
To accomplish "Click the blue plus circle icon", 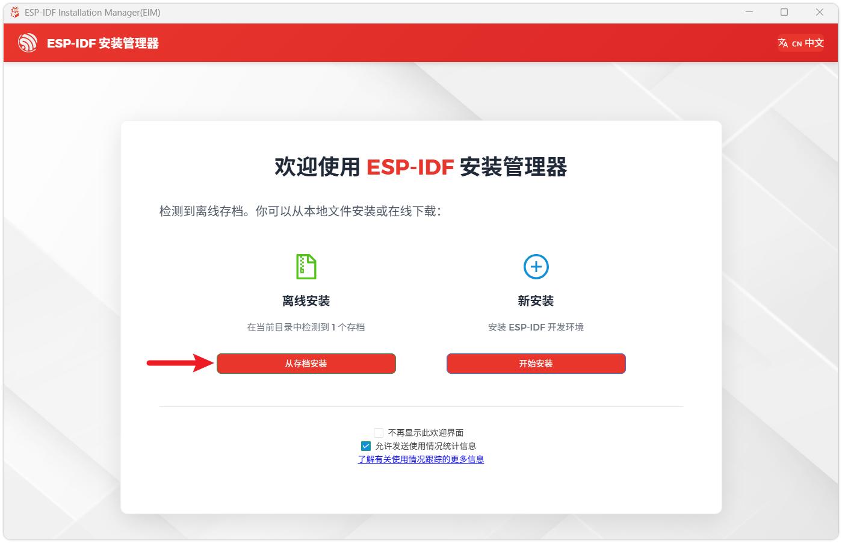I will [536, 267].
